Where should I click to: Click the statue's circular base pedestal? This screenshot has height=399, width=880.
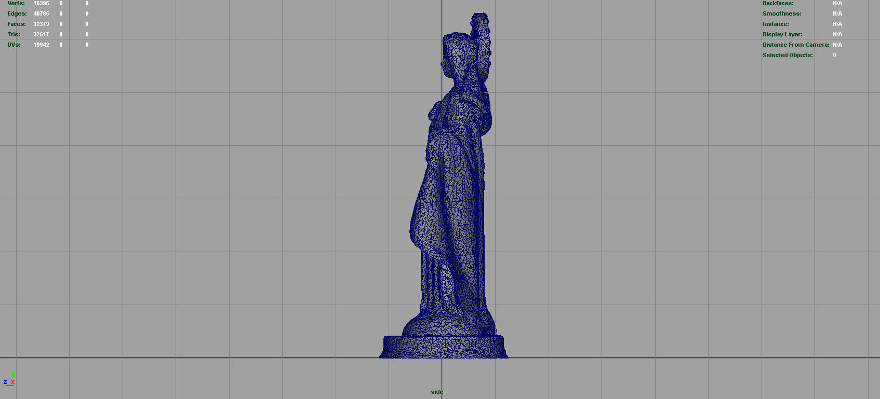coord(443,347)
